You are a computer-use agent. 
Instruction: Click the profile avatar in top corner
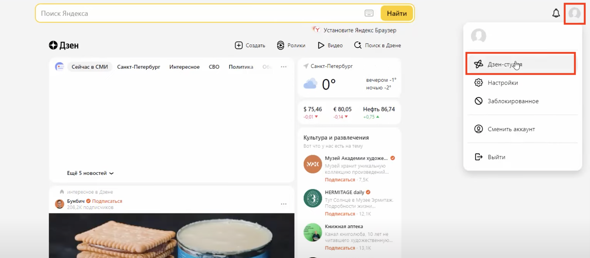point(574,14)
